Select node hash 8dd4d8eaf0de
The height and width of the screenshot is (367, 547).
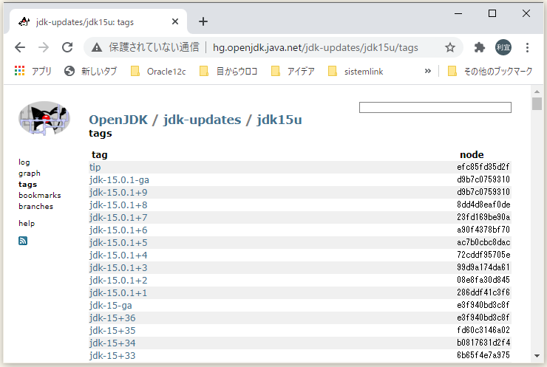coord(483,205)
